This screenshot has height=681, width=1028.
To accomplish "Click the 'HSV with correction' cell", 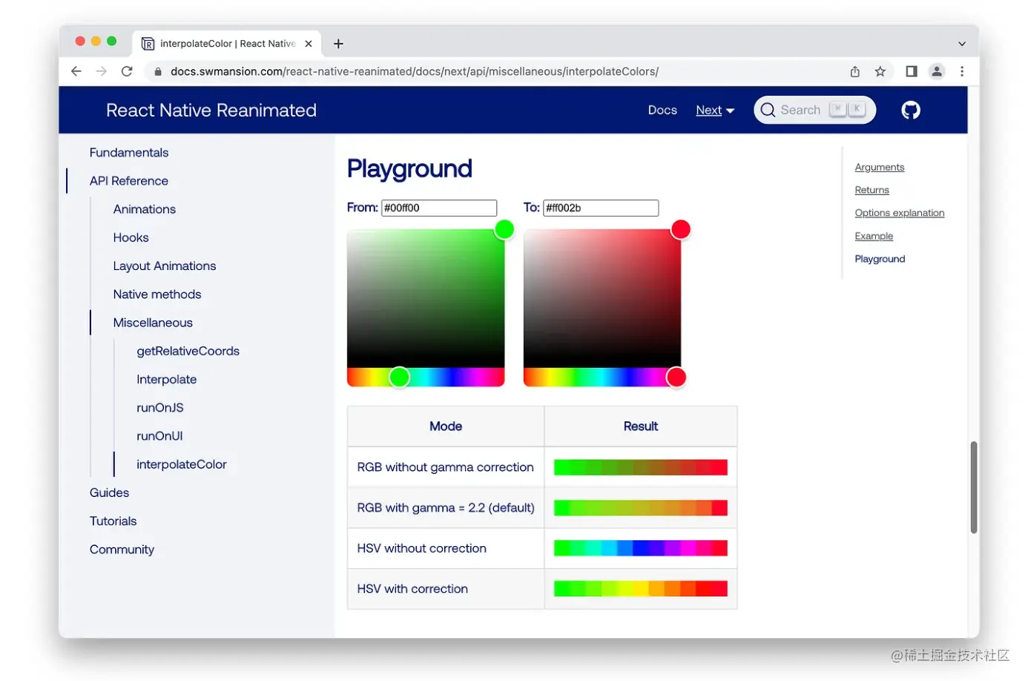I will click(446, 589).
